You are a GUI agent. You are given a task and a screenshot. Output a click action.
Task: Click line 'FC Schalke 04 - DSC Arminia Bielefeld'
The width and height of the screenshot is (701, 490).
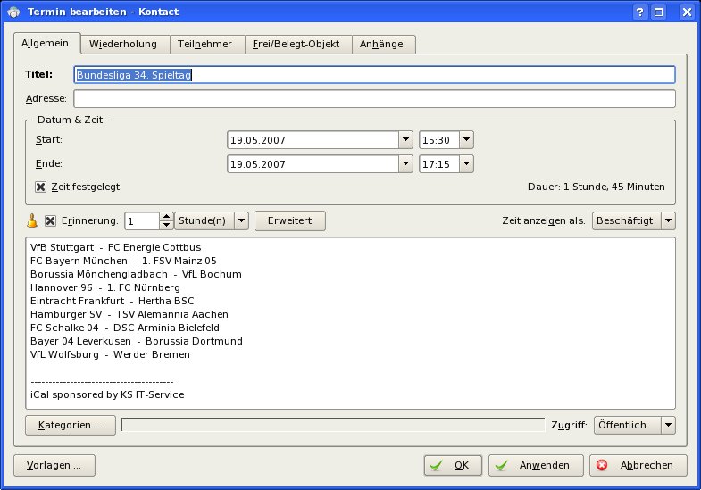pos(125,328)
